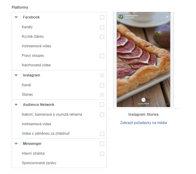Check the Kanály placement checkbox
The image size is (196, 174).
pyautogui.click(x=102, y=27)
